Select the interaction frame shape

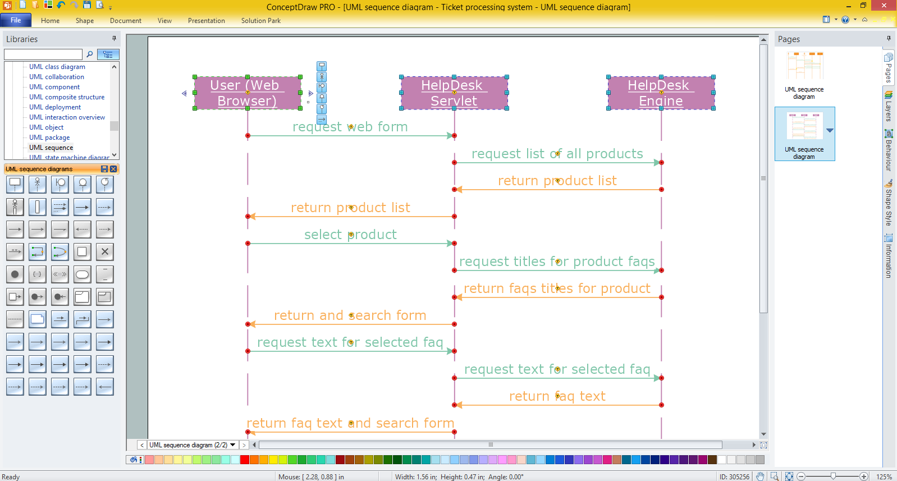[83, 297]
